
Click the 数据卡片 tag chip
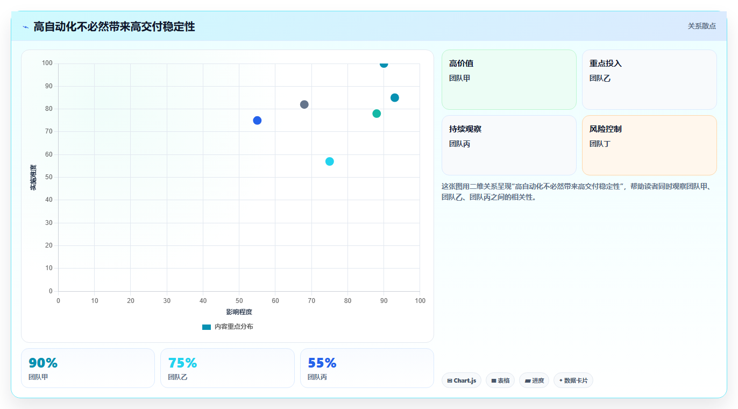pyautogui.click(x=573, y=380)
